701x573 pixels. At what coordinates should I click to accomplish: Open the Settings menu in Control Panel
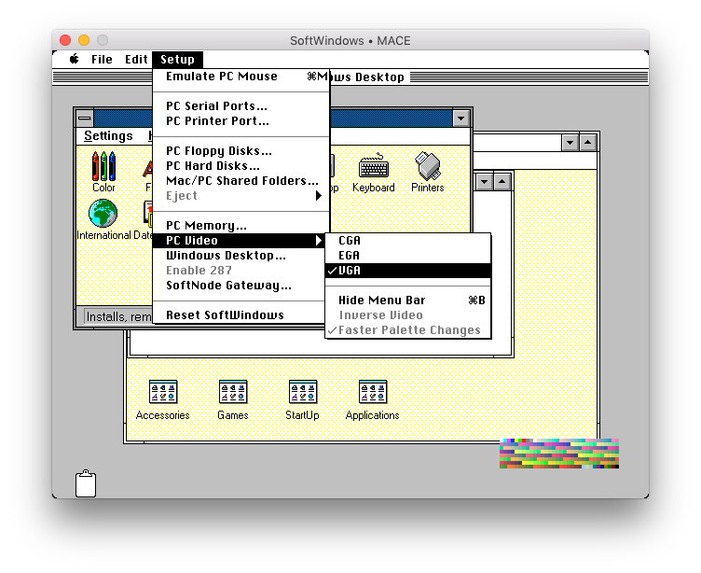click(108, 135)
